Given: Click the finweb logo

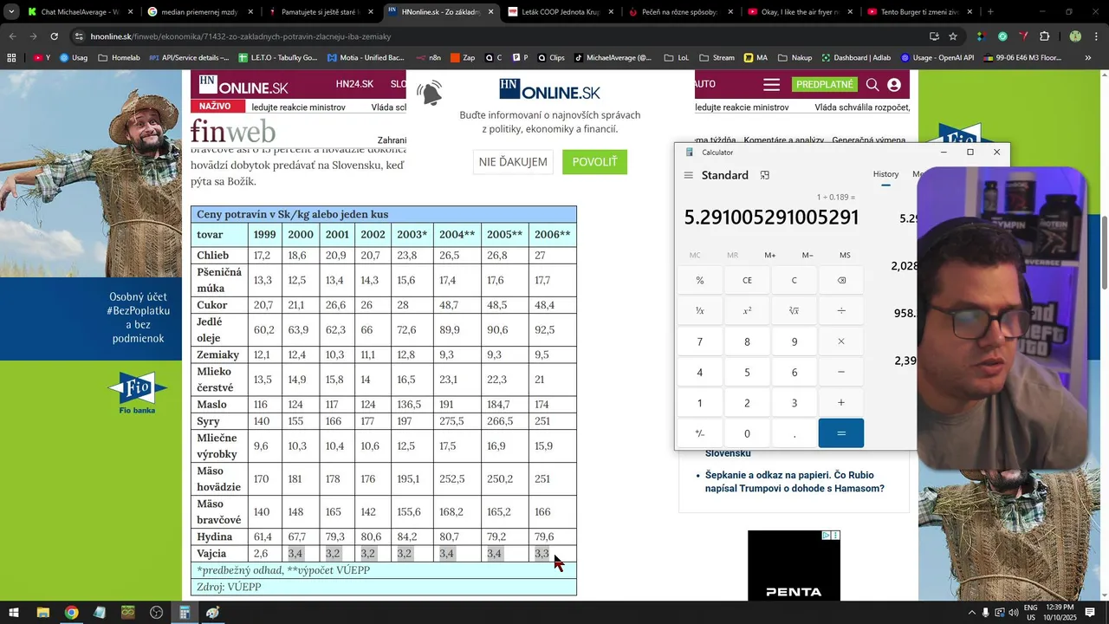Looking at the screenshot, I should pos(233,132).
